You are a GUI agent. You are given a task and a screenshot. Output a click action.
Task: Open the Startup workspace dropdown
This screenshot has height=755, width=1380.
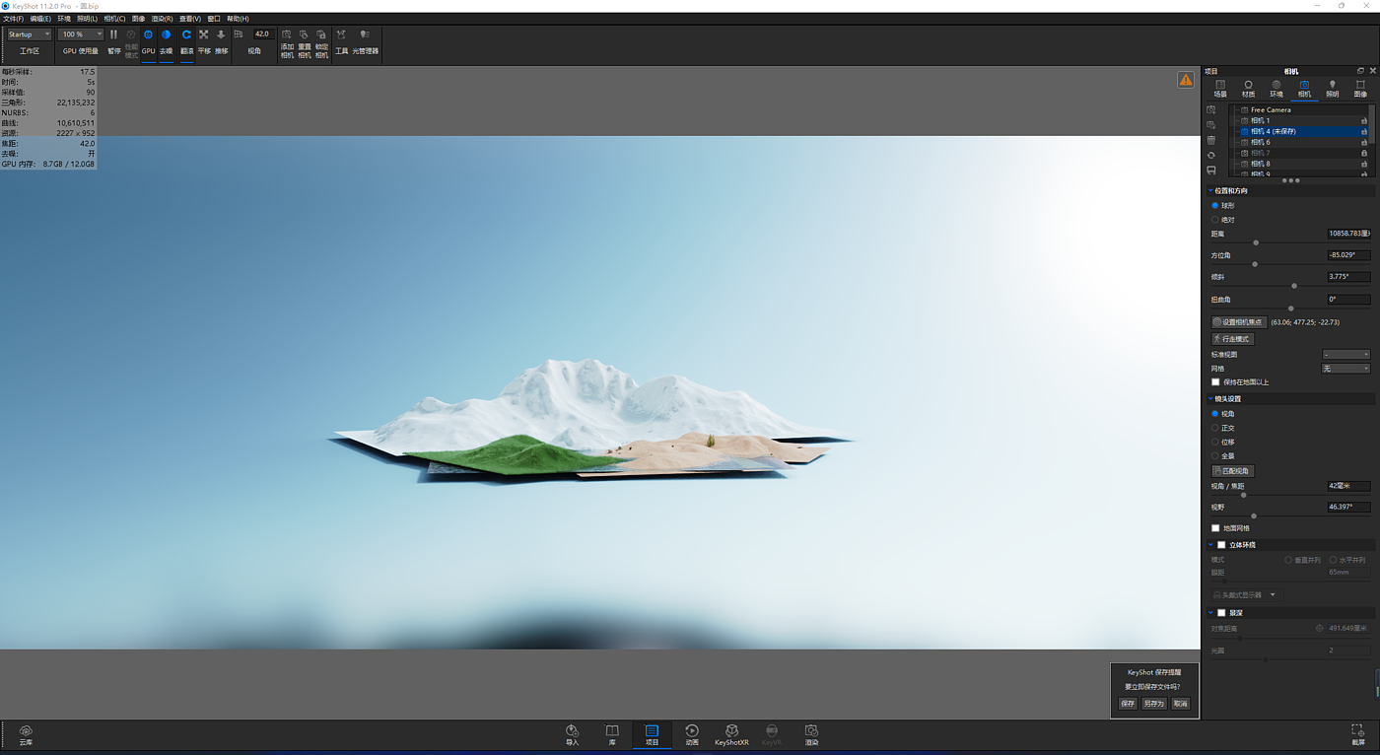tap(29, 34)
